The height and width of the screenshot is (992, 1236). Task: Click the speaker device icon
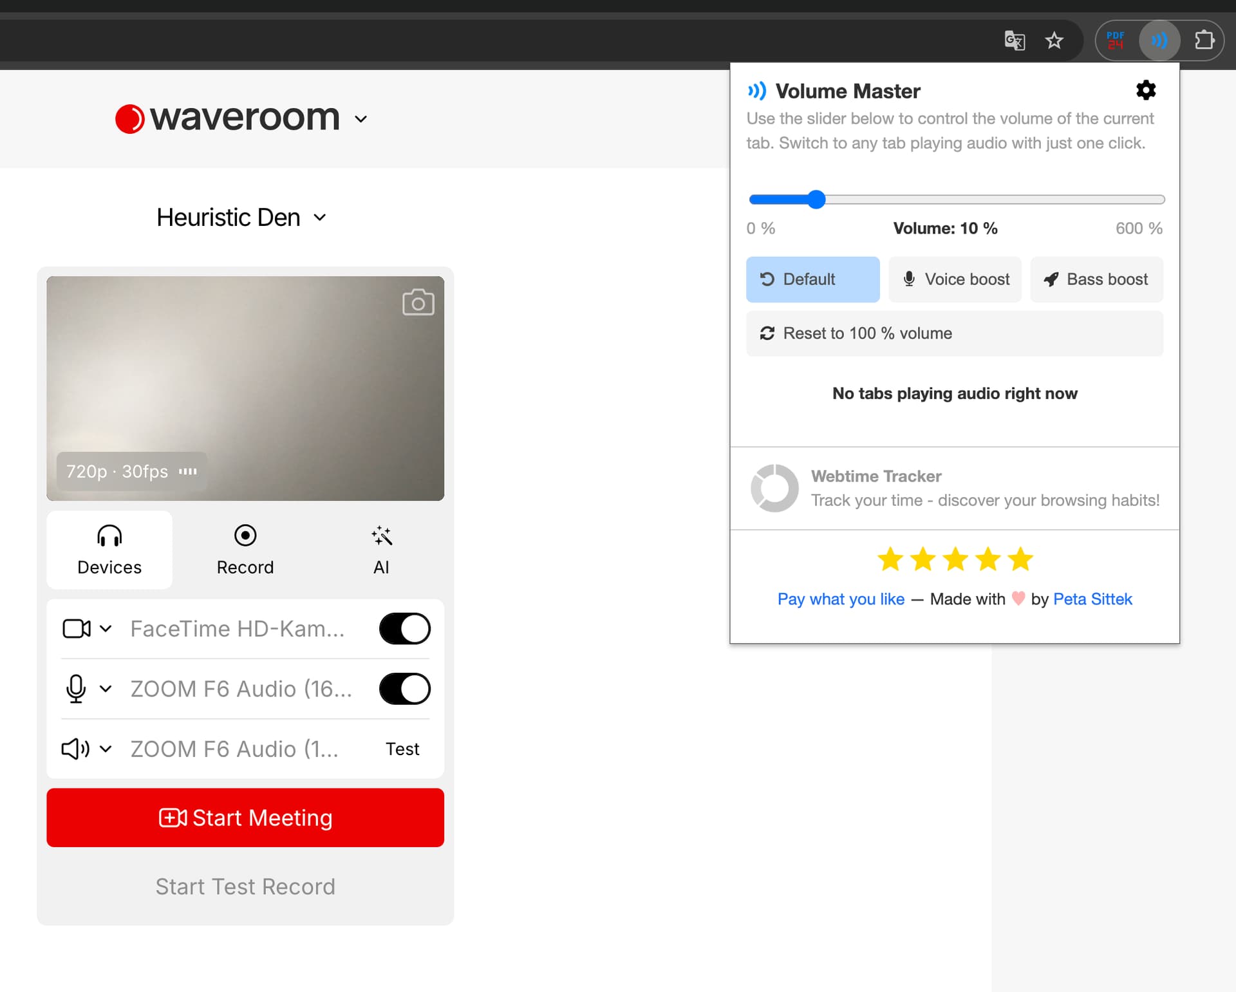(x=76, y=749)
